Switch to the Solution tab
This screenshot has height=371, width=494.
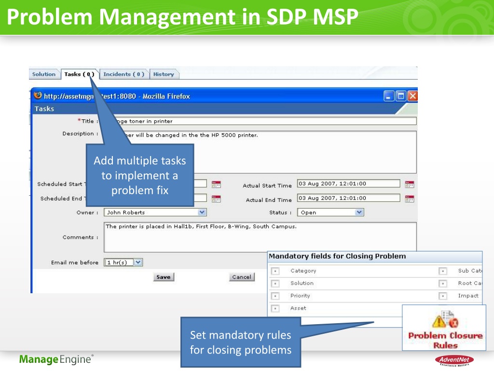click(44, 74)
